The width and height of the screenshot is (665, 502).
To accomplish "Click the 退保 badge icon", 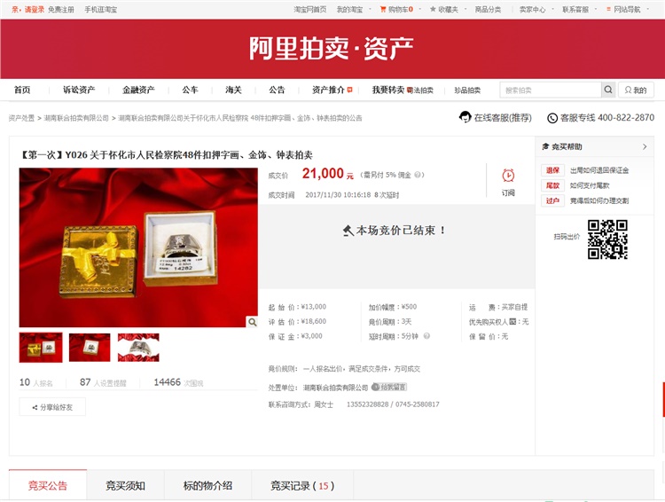I will pos(552,170).
